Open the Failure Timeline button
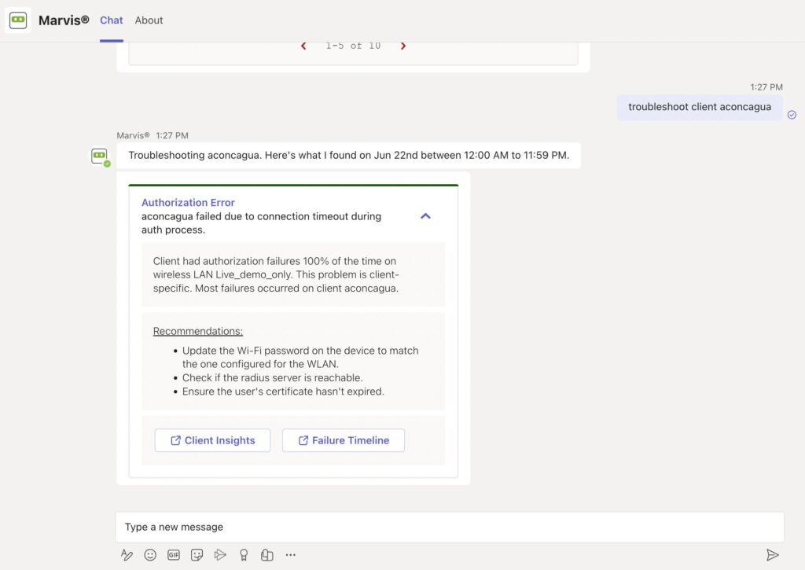 click(344, 440)
